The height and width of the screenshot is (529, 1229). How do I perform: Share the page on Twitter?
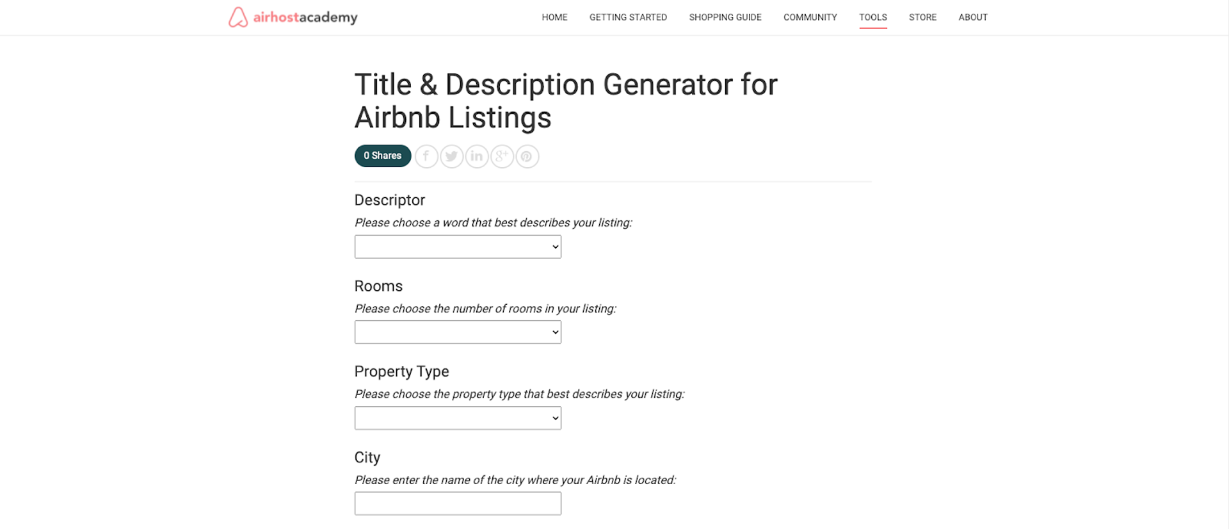pos(451,156)
